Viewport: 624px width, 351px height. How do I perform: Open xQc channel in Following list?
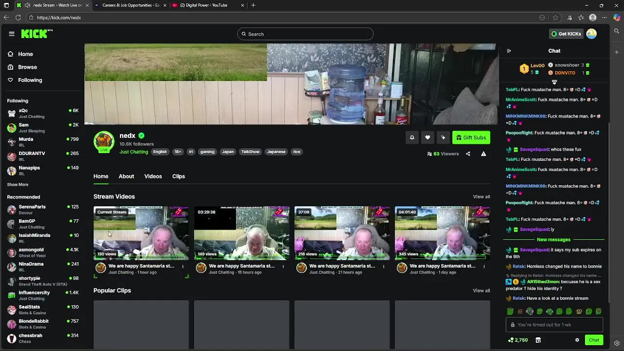tap(43, 114)
